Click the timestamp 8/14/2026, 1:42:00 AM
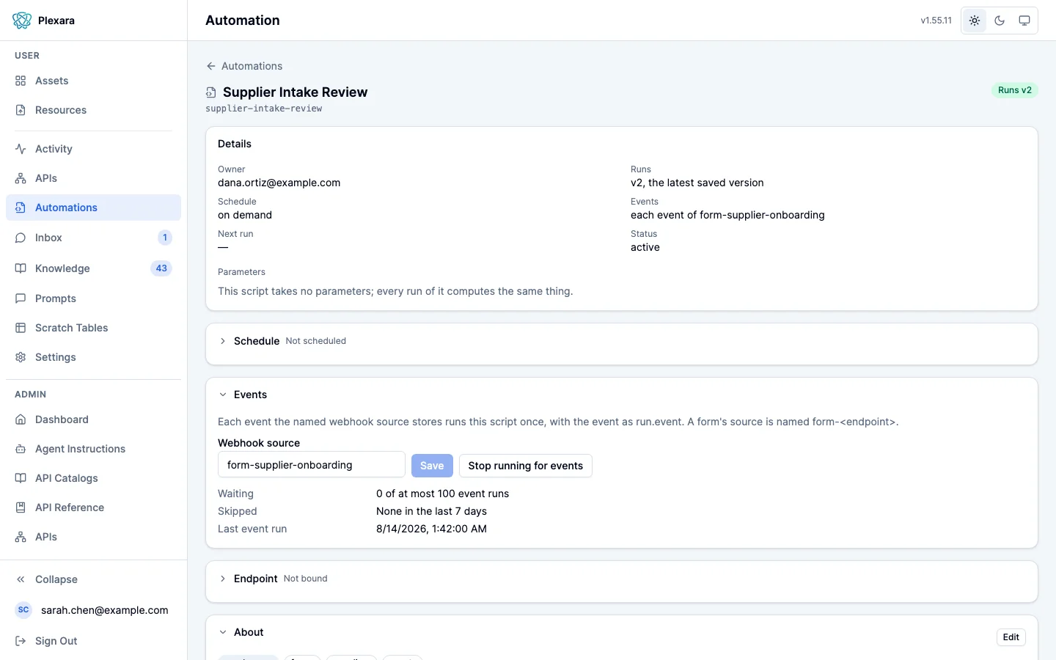1056x660 pixels. pos(431,529)
